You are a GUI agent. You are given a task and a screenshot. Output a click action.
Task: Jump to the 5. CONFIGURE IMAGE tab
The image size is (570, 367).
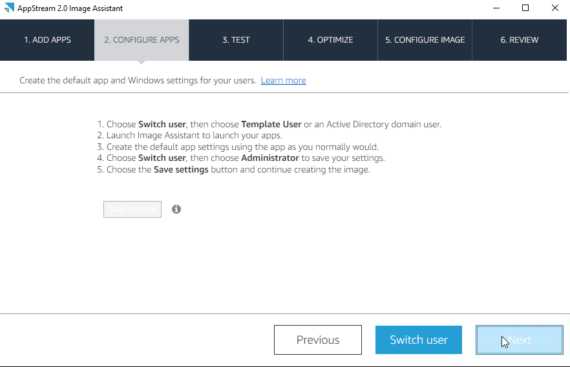coord(425,40)
